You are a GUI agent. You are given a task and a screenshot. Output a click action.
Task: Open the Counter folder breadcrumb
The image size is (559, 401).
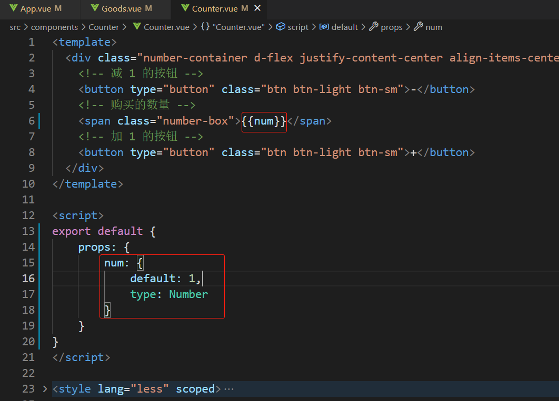click(x=103, y=27)
